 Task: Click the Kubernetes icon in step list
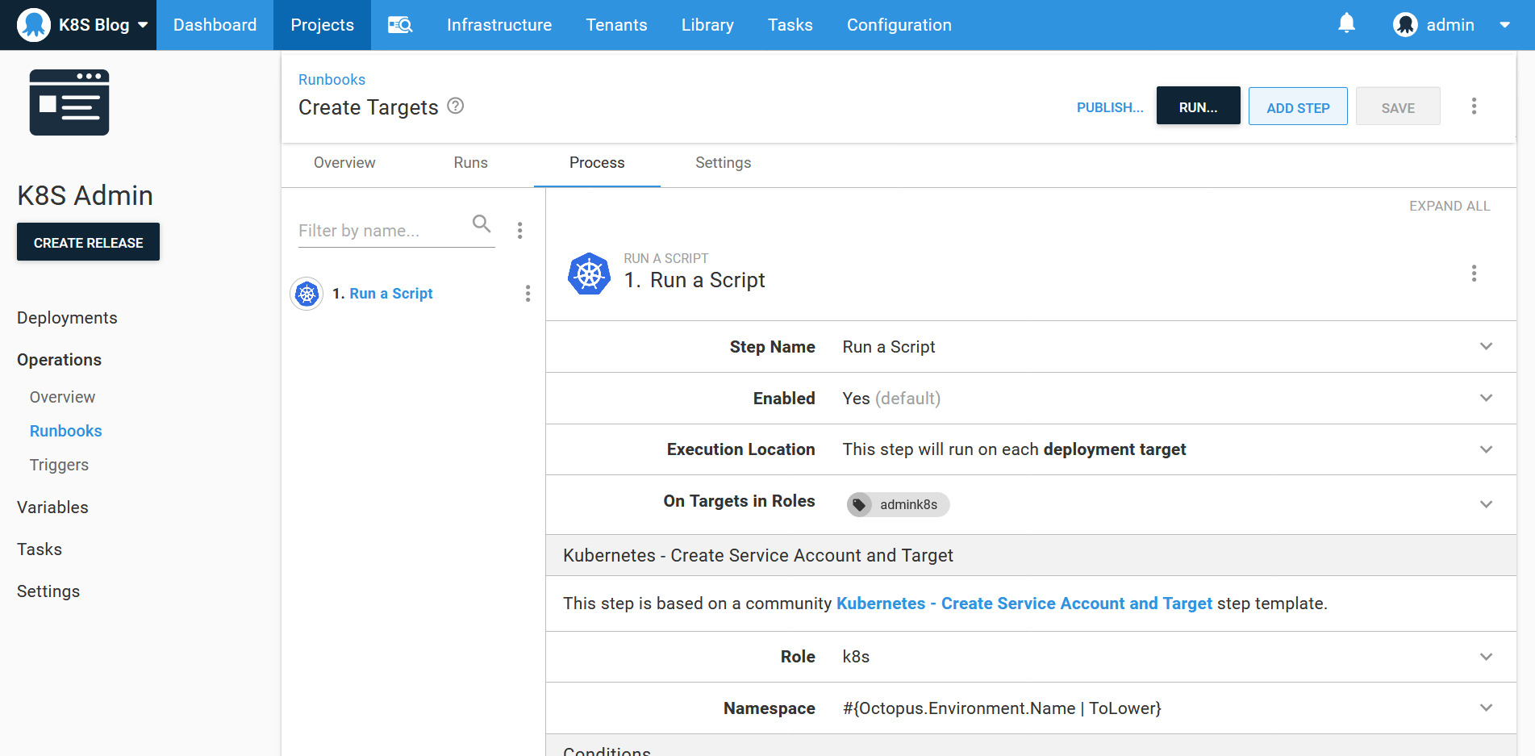(x=307, y=294)
